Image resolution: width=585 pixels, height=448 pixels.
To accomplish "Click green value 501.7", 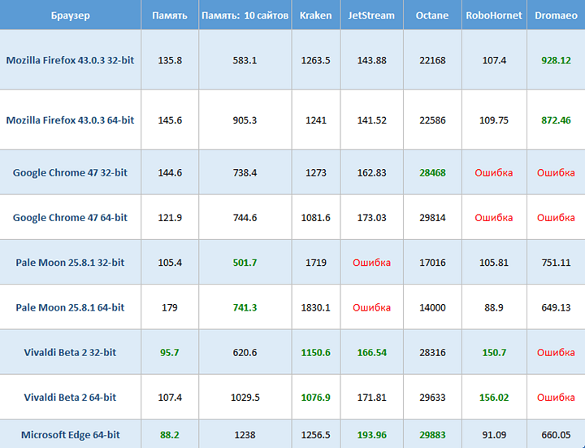I will (x=245, y=263).
